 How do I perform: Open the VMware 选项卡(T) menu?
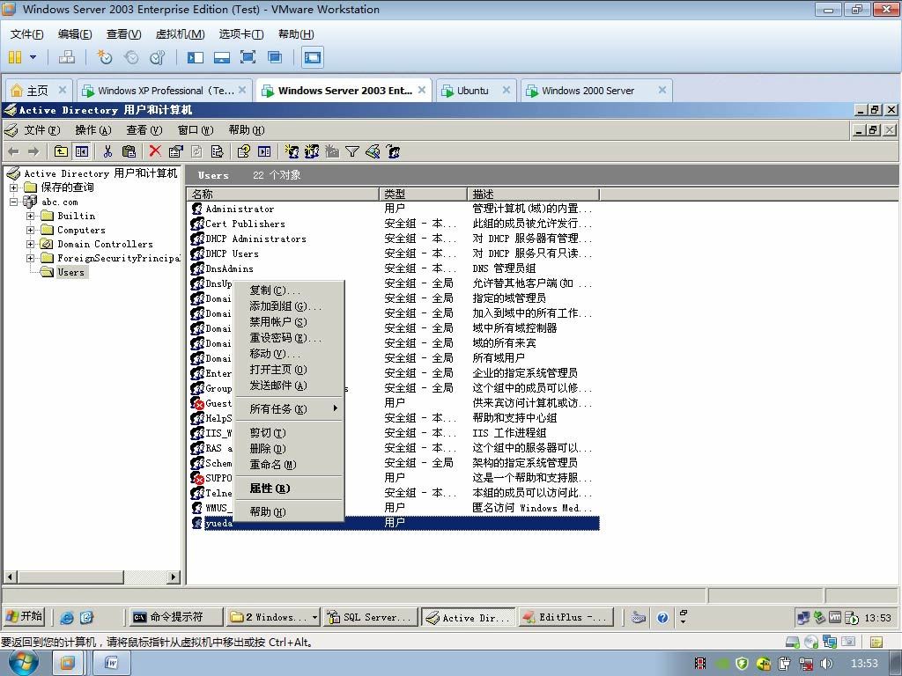[x=241, y=34]
